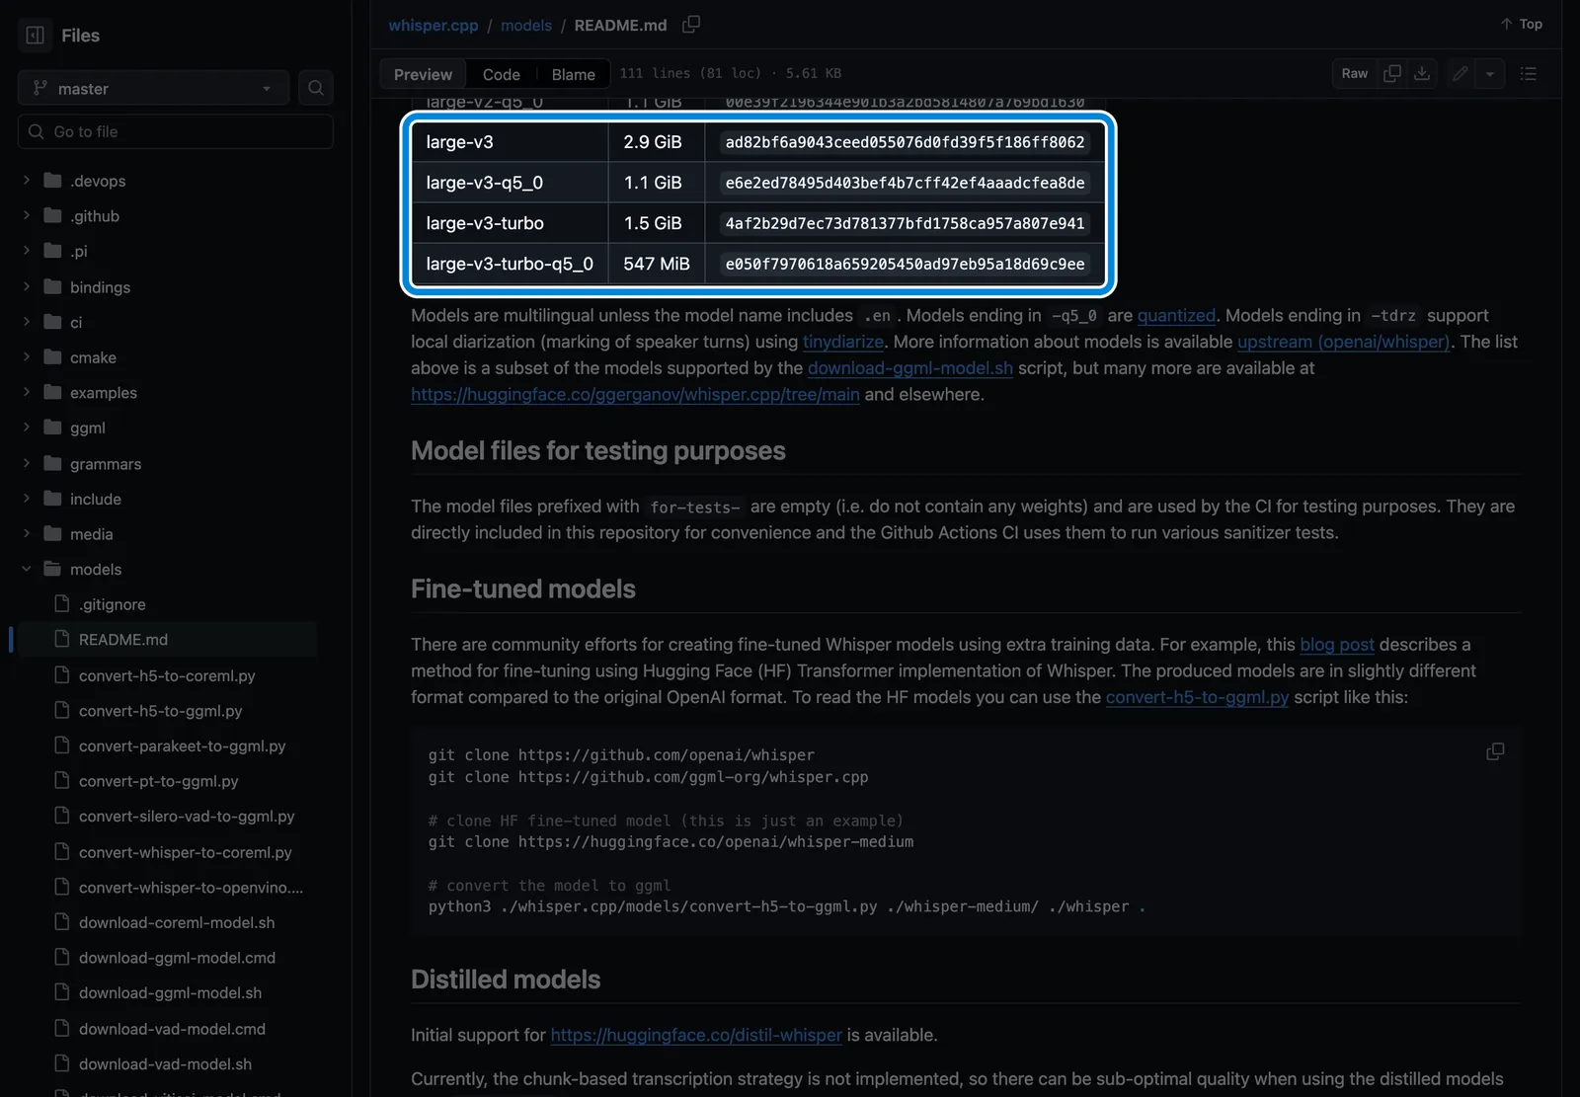Image resolution: width=1580 pixels, height=1097 pixels.
Task: Open whisper.cpp breadcrumb link
Action: click(x=434, y=25)
